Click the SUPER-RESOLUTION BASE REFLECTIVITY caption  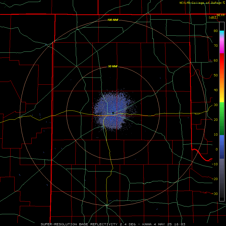click(79, 224)
